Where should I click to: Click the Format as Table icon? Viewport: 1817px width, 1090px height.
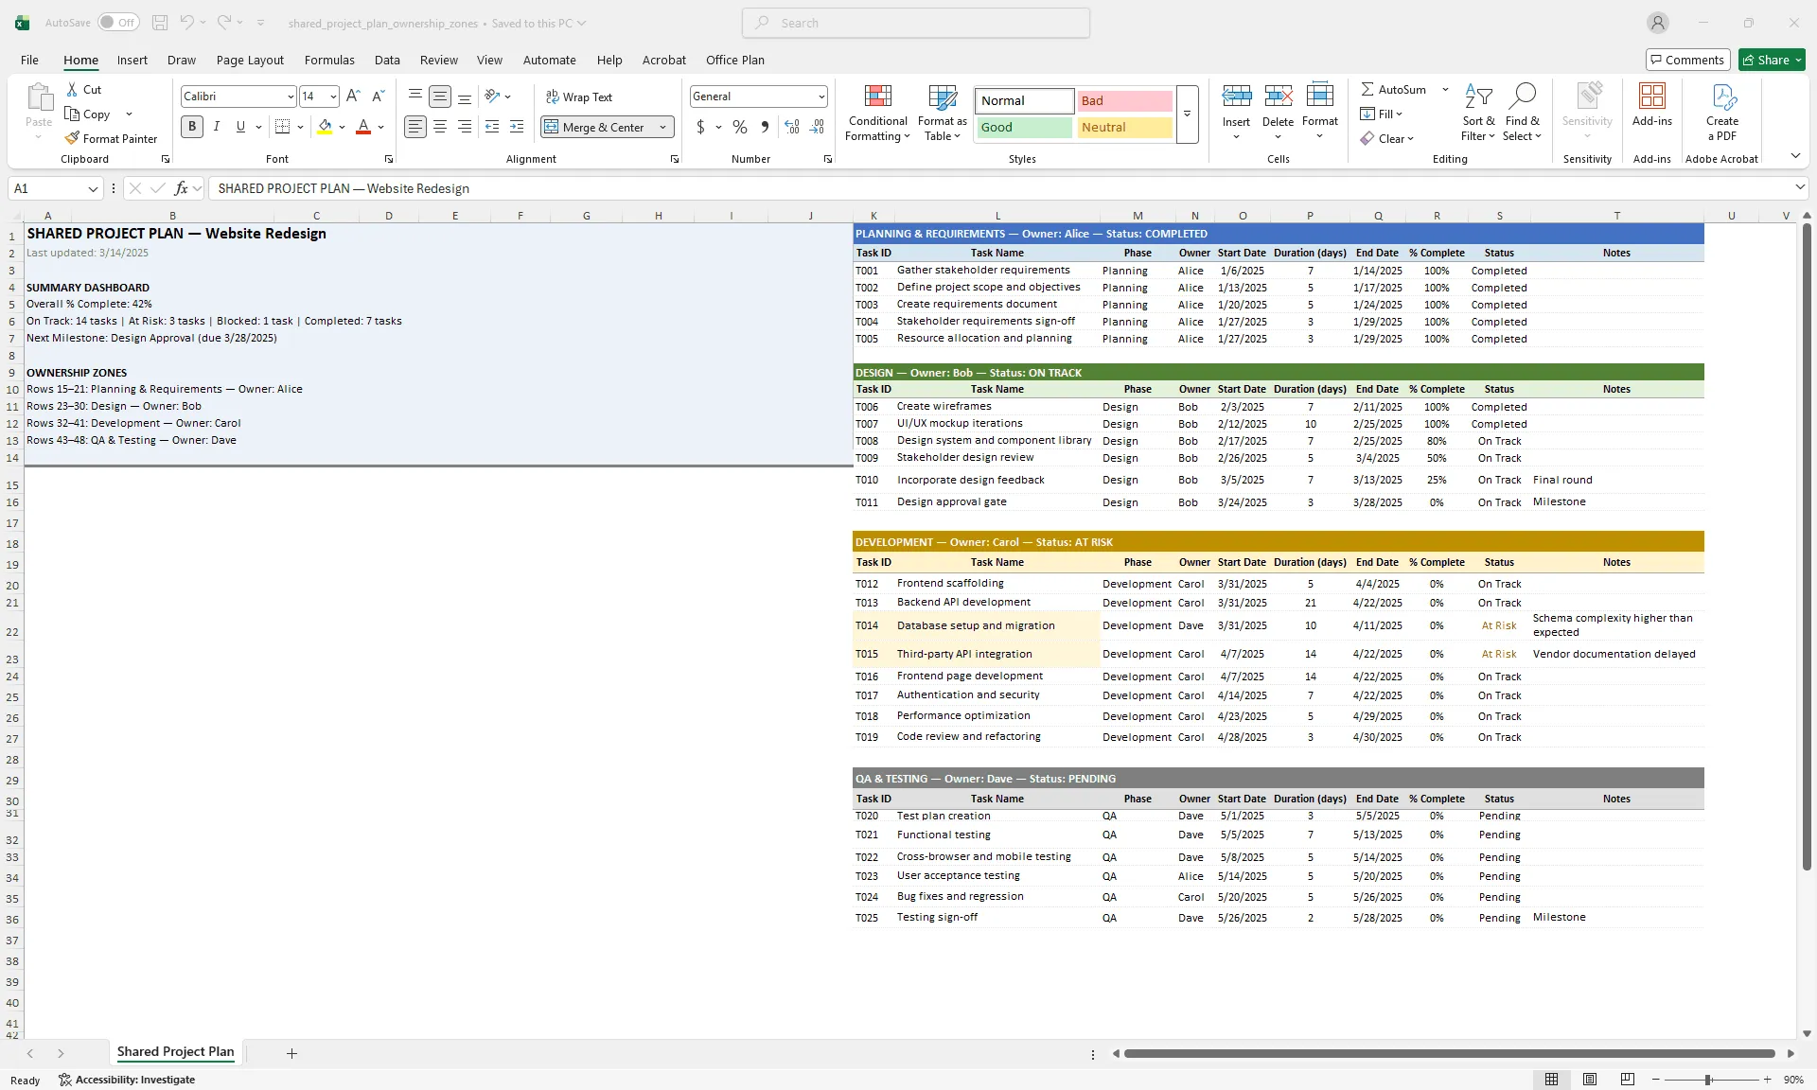942,112
